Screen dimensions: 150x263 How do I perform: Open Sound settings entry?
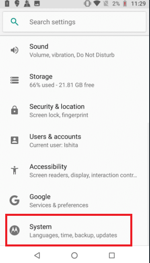point(74,50)
